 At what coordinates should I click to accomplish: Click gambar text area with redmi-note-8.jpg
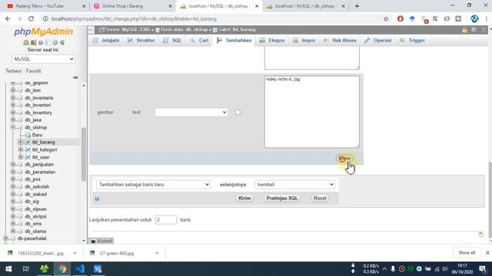click(x=312, y=112)
